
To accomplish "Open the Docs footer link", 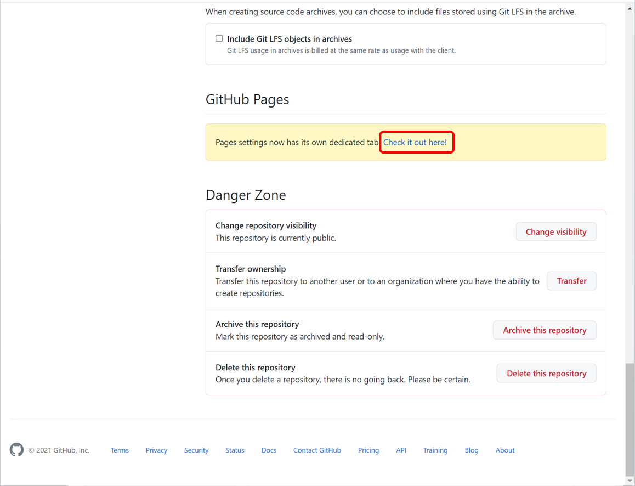I will 269,450.
